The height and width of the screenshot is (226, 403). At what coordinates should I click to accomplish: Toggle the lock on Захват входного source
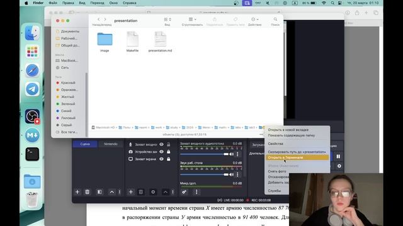point(168,144)
